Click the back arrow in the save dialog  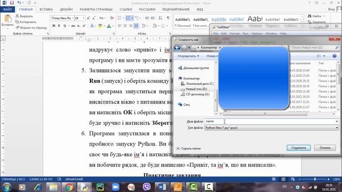coord(177,47)
